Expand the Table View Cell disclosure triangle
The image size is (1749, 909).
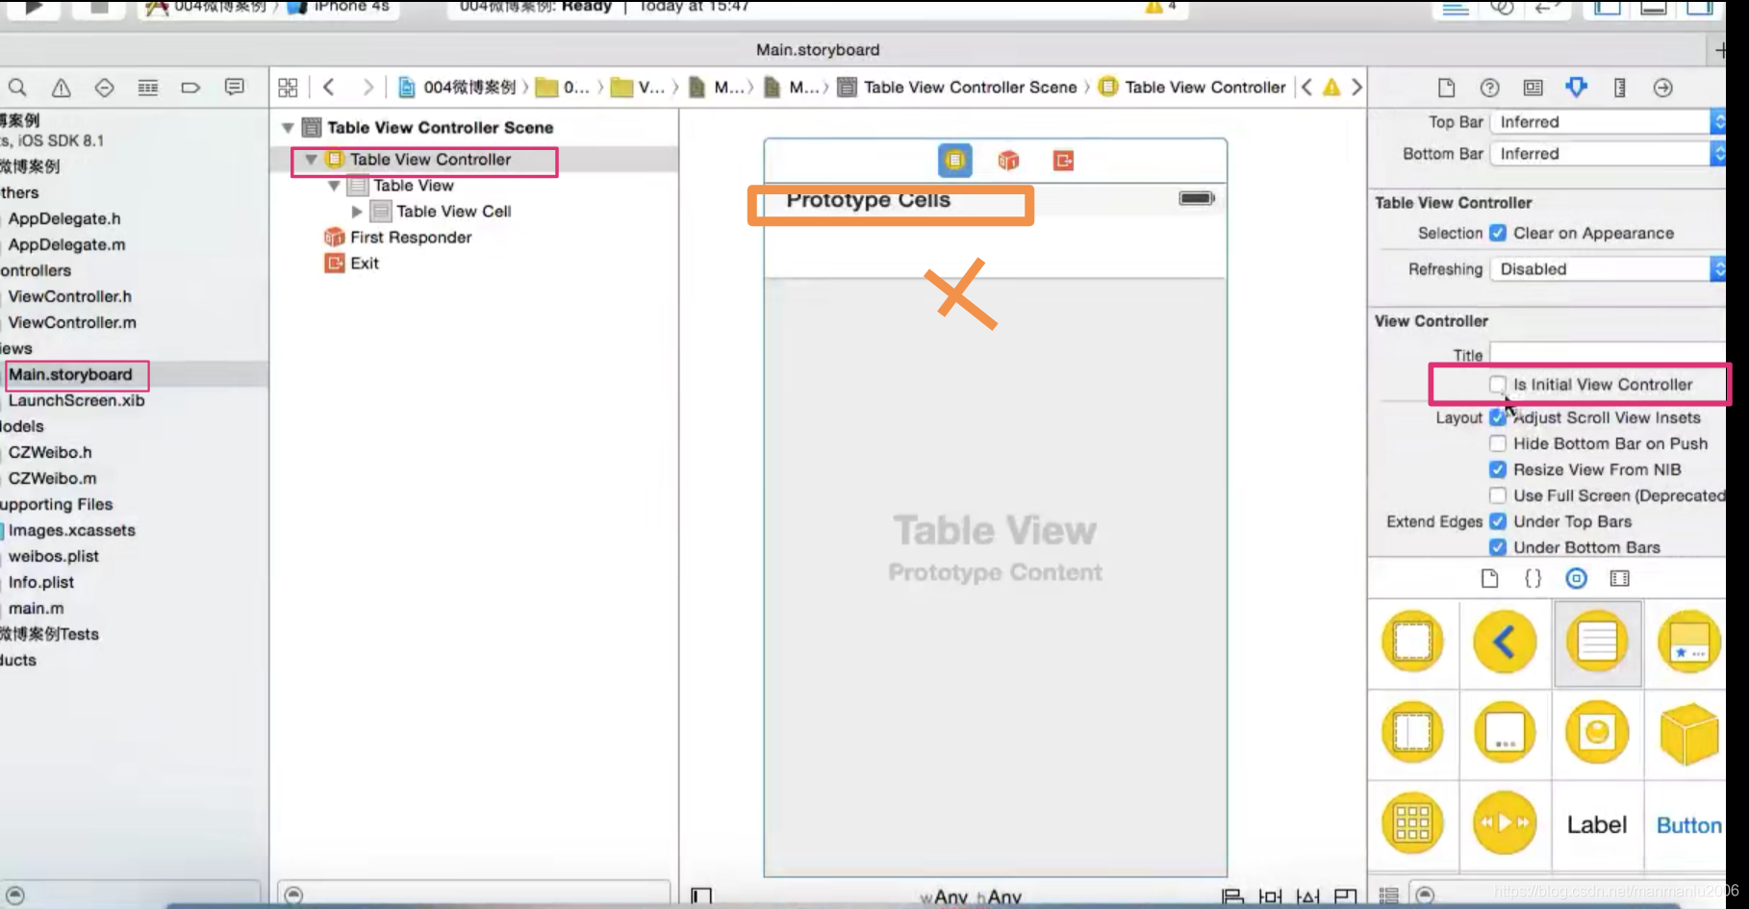tap(357, 212)
